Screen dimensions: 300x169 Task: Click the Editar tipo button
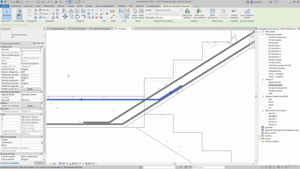(38, 43)
